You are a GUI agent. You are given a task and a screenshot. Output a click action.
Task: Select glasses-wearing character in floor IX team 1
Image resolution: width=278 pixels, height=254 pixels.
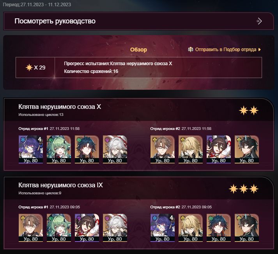[31, 228]
